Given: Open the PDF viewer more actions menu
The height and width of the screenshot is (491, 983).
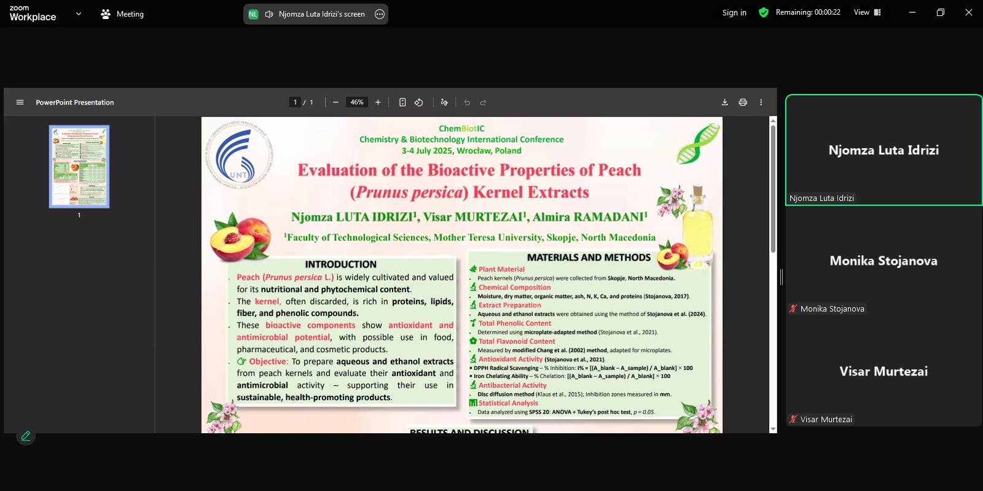Looking at the screenshot, I should (761, 103).
